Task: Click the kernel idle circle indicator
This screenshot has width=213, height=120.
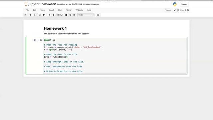Action: click(188, 10)
